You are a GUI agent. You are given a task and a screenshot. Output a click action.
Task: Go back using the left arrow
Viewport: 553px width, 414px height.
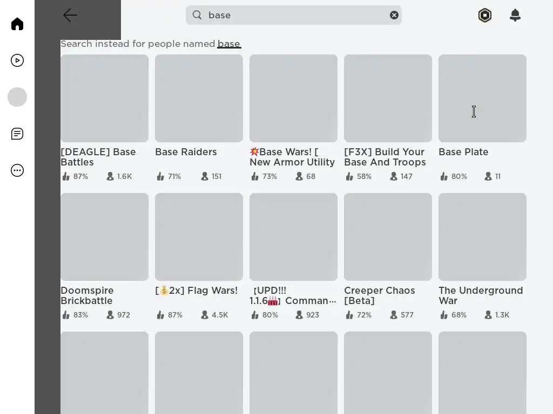tap(70, 15)
